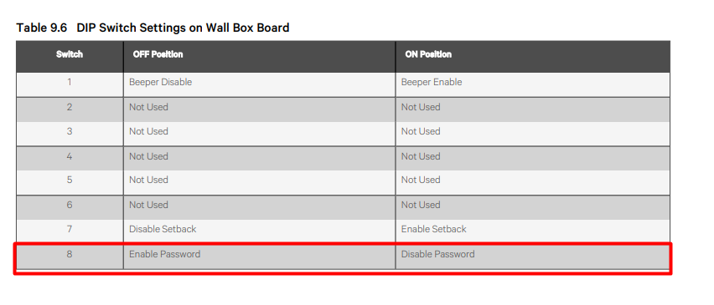Click switch number 5 cell
The width and height of the screenshot is (714, 305).
click(70, 182)
